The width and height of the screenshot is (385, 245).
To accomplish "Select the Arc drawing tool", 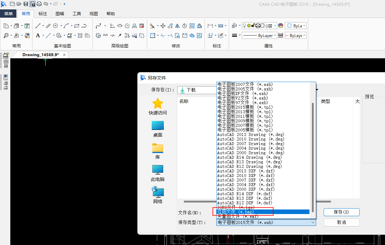I will 66,26.
